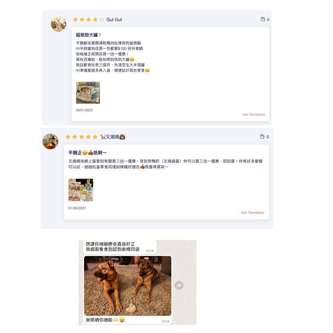The image size is (333, 333).
Task: Select the review title 平靚正 抵啊～
Action: [88, 153]
